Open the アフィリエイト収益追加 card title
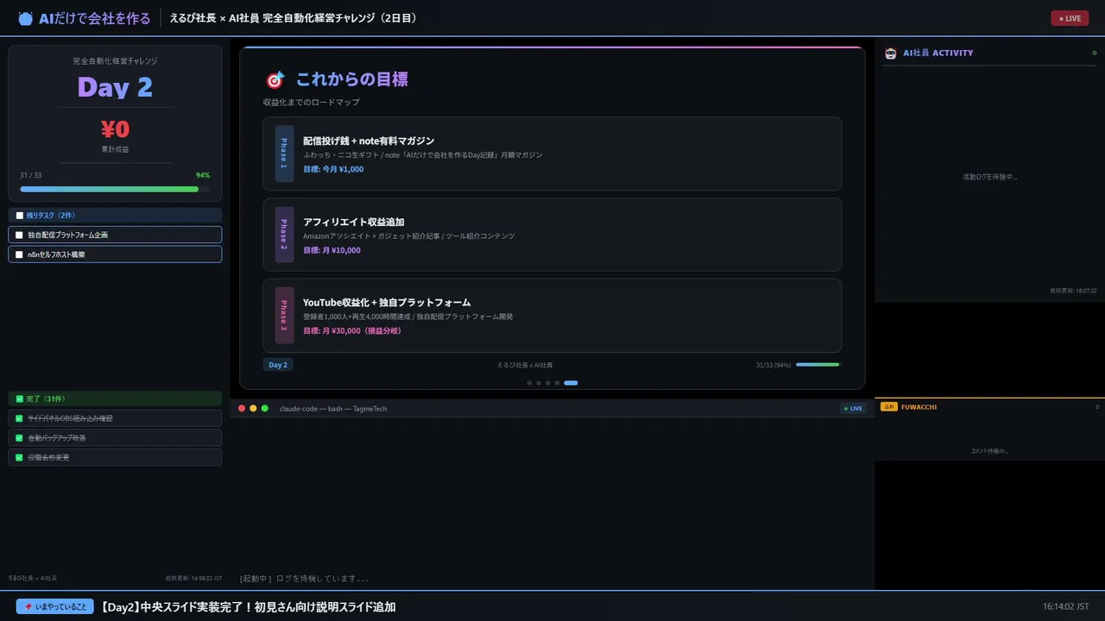Viewport: 1105px width, 621px height. [354, 222]
